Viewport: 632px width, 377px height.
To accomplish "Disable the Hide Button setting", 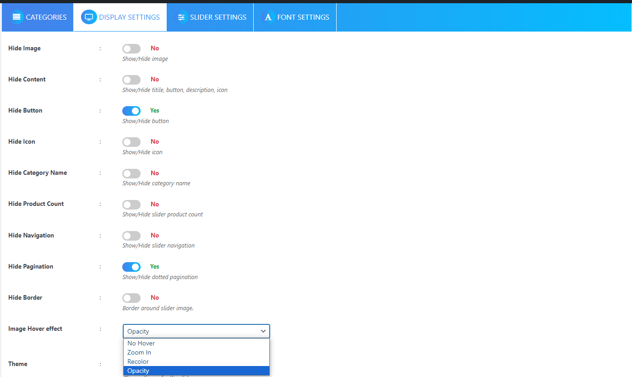I will click(131, 111).
